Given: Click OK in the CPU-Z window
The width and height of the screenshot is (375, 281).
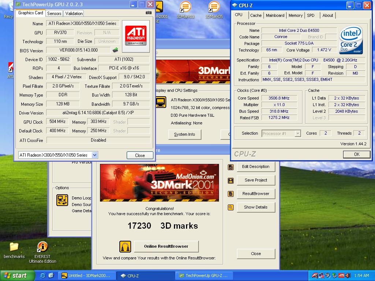Looking at the screenshot, I should [357, 154].
